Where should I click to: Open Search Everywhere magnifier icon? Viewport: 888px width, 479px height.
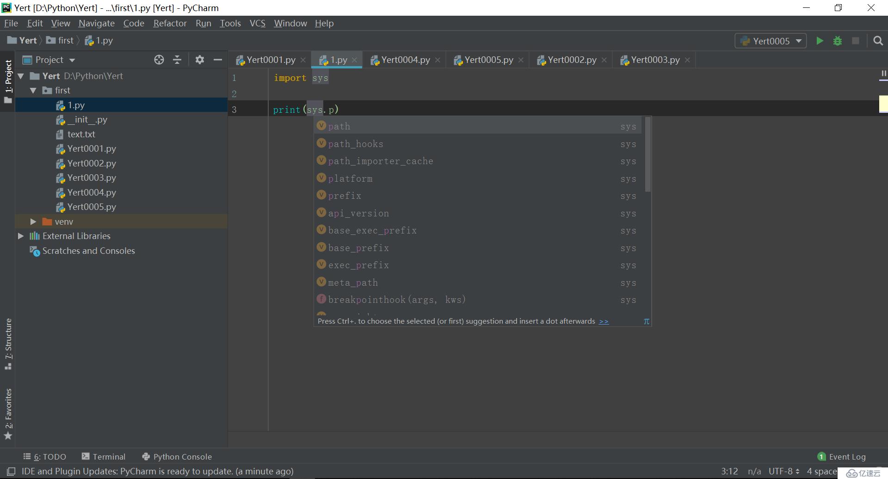pyautogui.click(x=878, y=41)
